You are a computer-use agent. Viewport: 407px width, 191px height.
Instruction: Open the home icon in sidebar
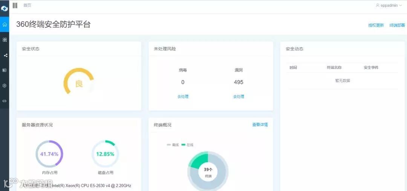click(x=5, y=24)
